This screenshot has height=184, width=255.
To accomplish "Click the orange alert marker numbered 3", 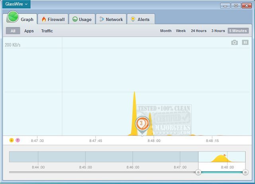I will [x=141, y=124].
